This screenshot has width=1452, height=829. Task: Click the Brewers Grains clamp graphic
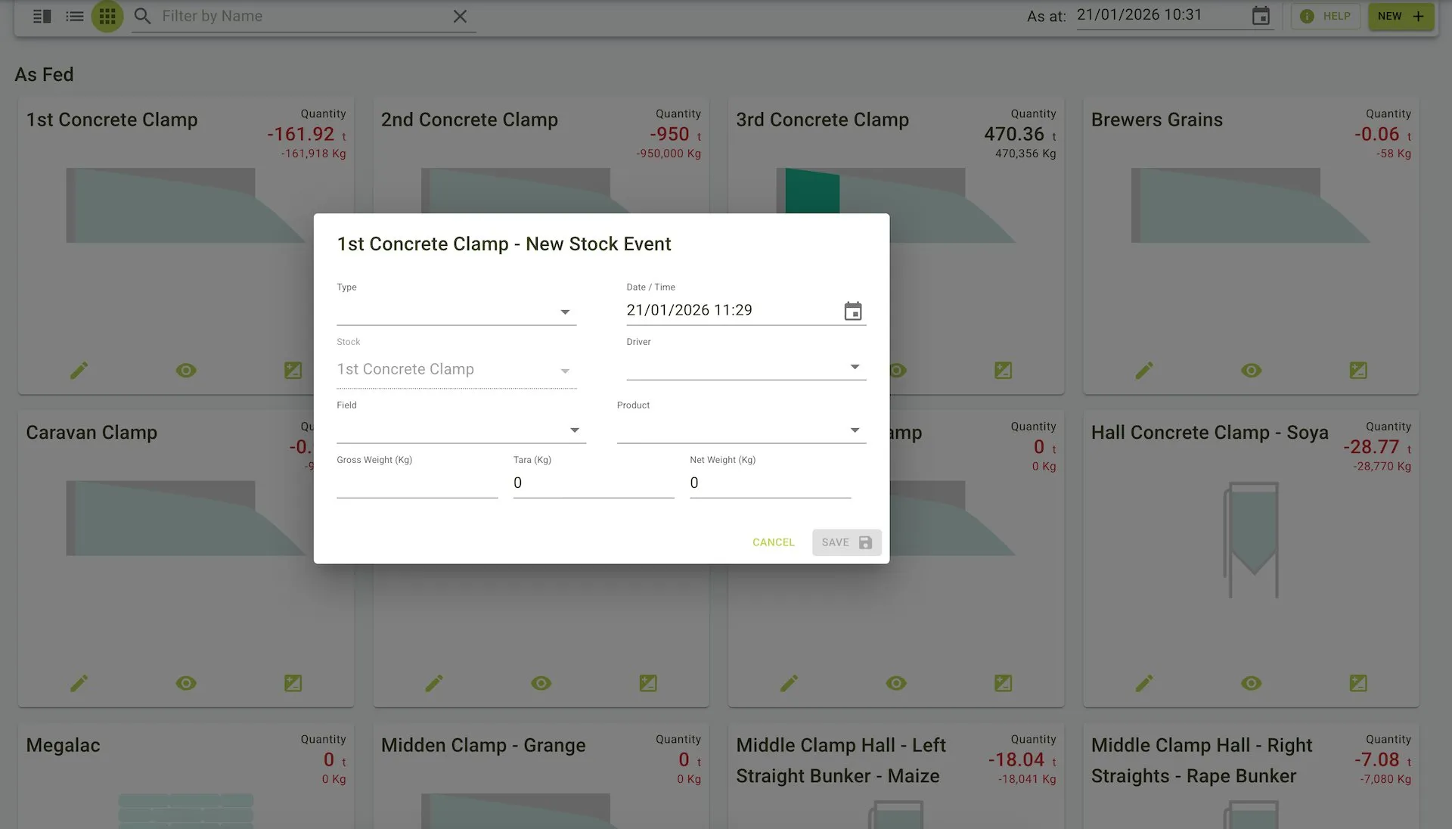point(1250,205)
